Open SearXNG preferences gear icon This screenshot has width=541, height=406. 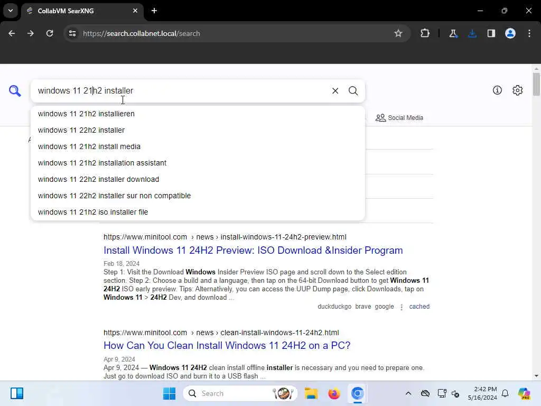[517, 90]
